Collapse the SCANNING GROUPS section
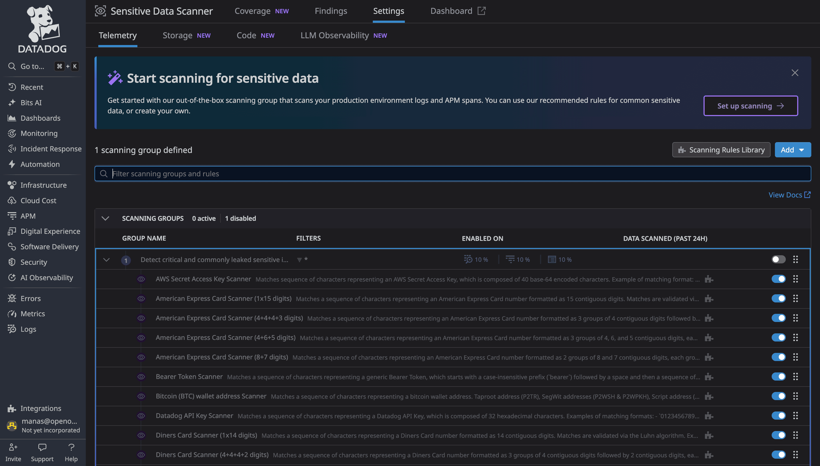 tap(105, 218)
